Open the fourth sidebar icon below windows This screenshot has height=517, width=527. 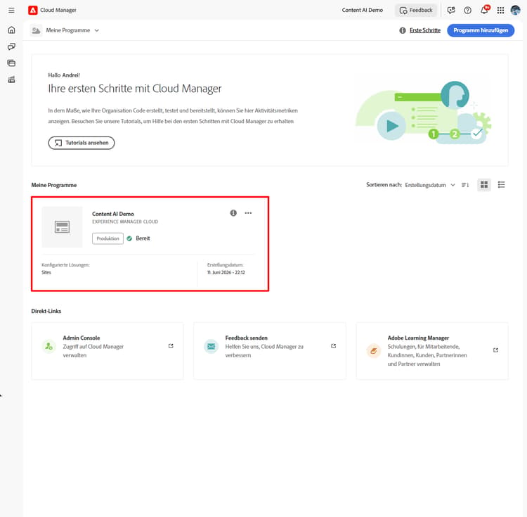pyautogui.click(x=11, y=79)
